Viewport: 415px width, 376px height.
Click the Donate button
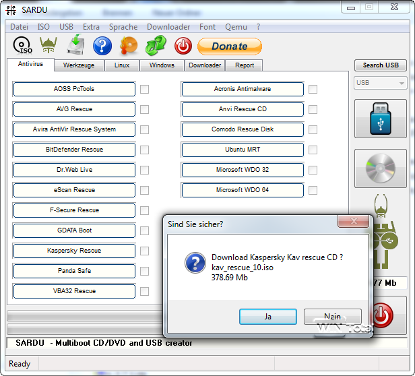230,46
